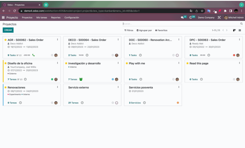Open the 8 Tasks link on DPC card
This screenshot has width=245, height=148.
click(x=194, y=55)
